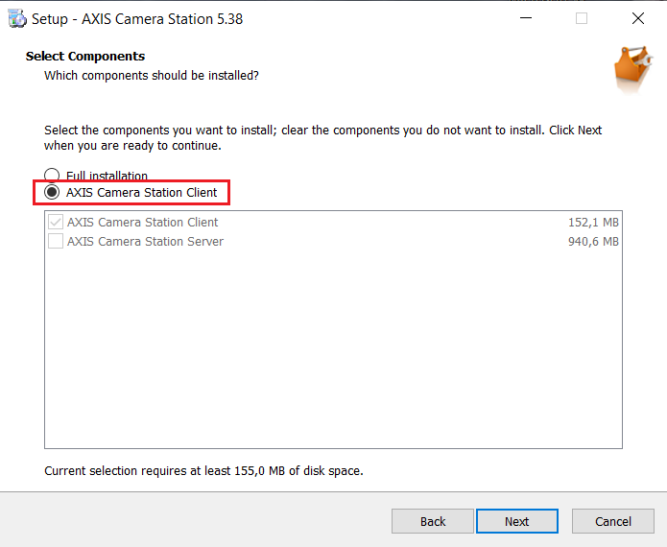The image size is (667, 547).
Task: Tick the AXIS Camera Station Server checkbox
Action: coord(56,241)
